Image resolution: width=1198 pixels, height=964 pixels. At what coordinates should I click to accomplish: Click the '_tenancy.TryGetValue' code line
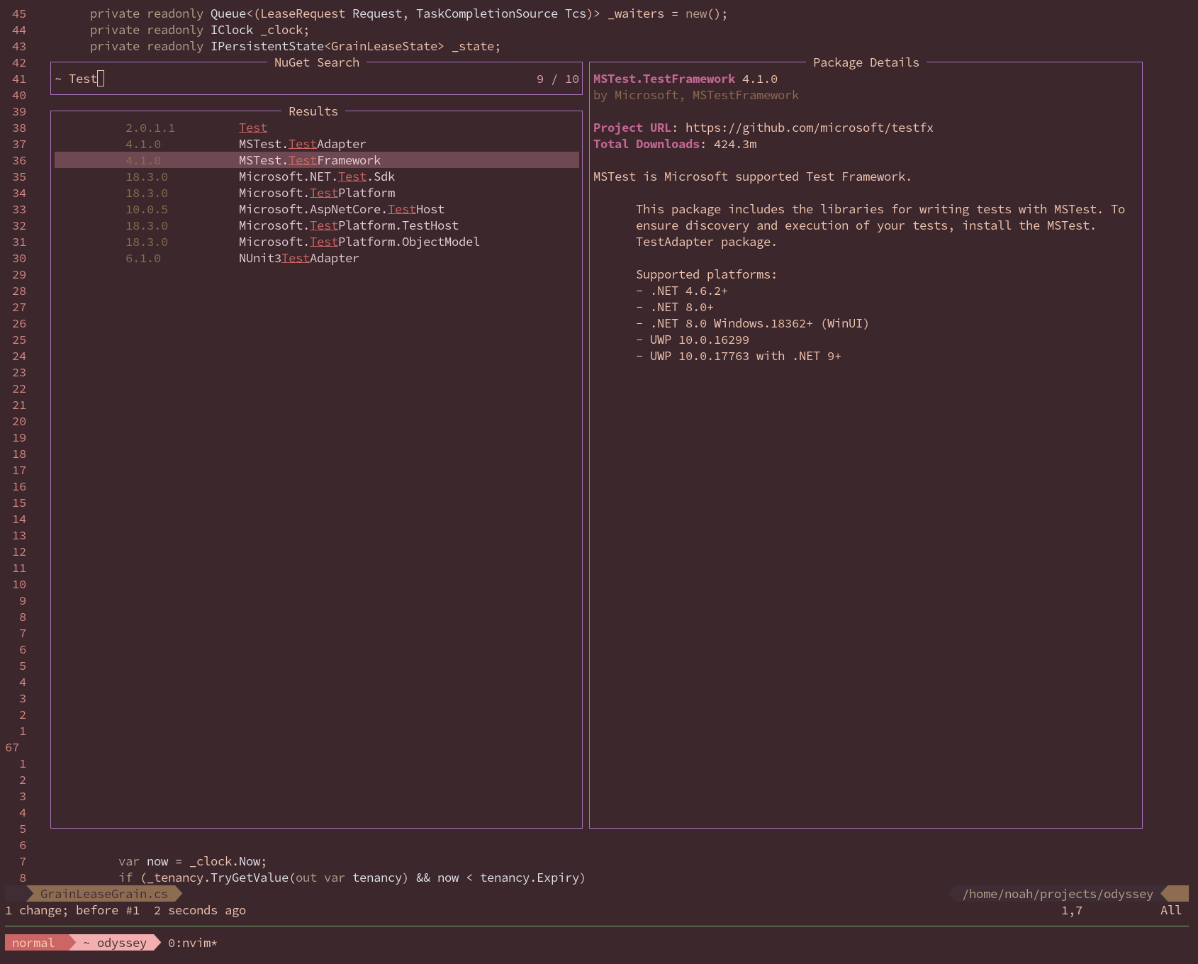tap(352, 878)
